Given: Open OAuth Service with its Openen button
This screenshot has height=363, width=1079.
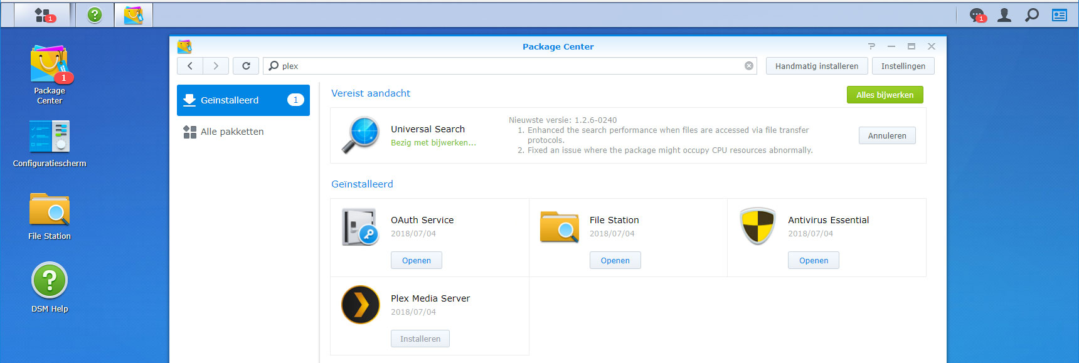Looking at the screenshot, I should [x=417, y=260].
